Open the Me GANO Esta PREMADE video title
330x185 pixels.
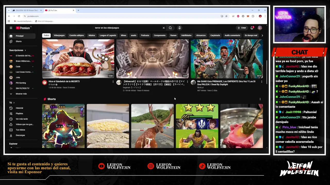pos(226,83)
